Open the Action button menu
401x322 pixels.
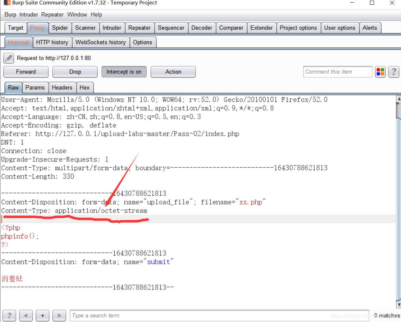tap(173, 72)
